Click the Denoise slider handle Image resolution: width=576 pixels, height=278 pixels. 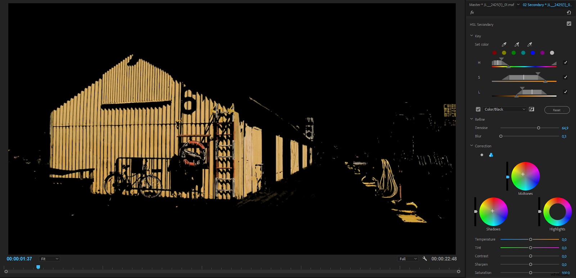pos(539,128)
